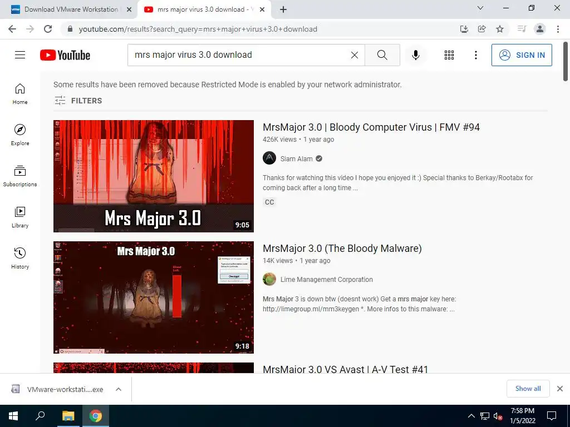
Task: Open YouTube settings three-dot menu
Action: pos(475,55)
